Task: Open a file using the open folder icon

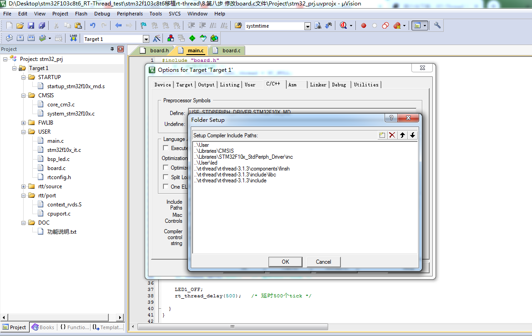Action: pyautogui.click(x=20, y=25)
